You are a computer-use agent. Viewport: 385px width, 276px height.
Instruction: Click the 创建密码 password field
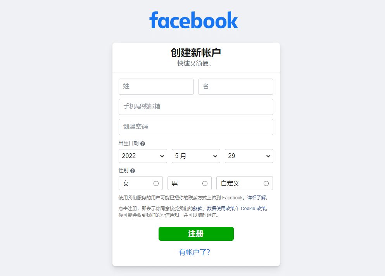click(x=196, y=127)
